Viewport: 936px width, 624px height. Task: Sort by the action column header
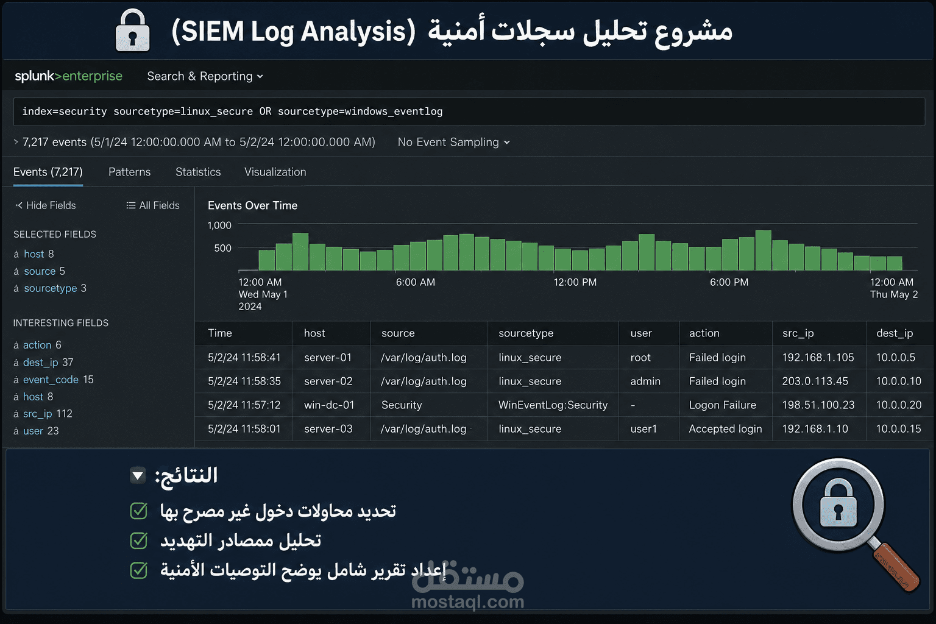click(704, 333)
